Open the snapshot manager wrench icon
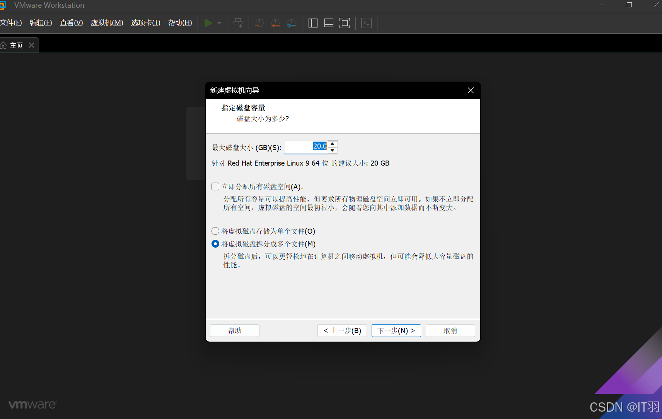The width and height of the screenshot is (662, 419). coord(292,23)
